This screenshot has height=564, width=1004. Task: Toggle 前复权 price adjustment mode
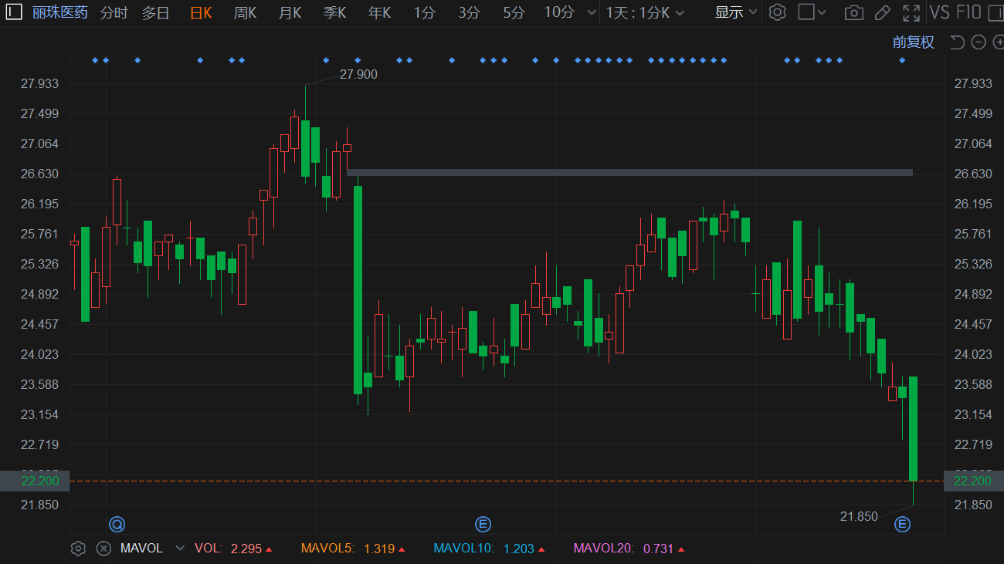pos(913,42)
